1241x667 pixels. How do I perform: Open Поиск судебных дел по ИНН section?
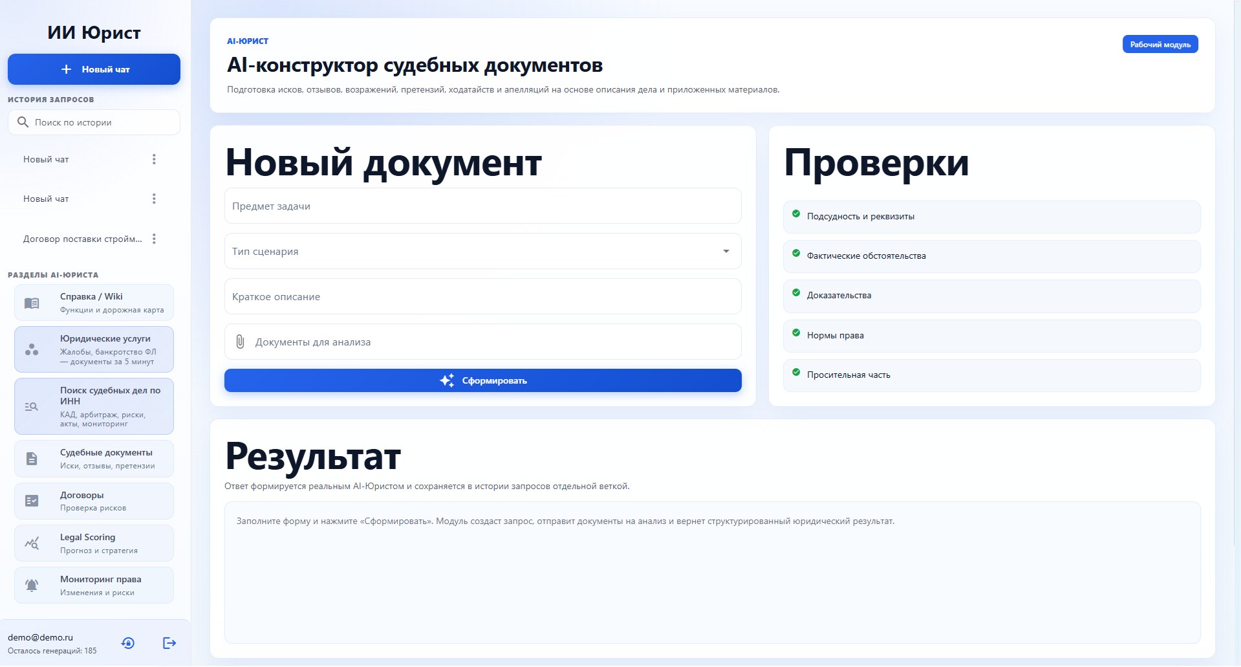tap(94, 406)
